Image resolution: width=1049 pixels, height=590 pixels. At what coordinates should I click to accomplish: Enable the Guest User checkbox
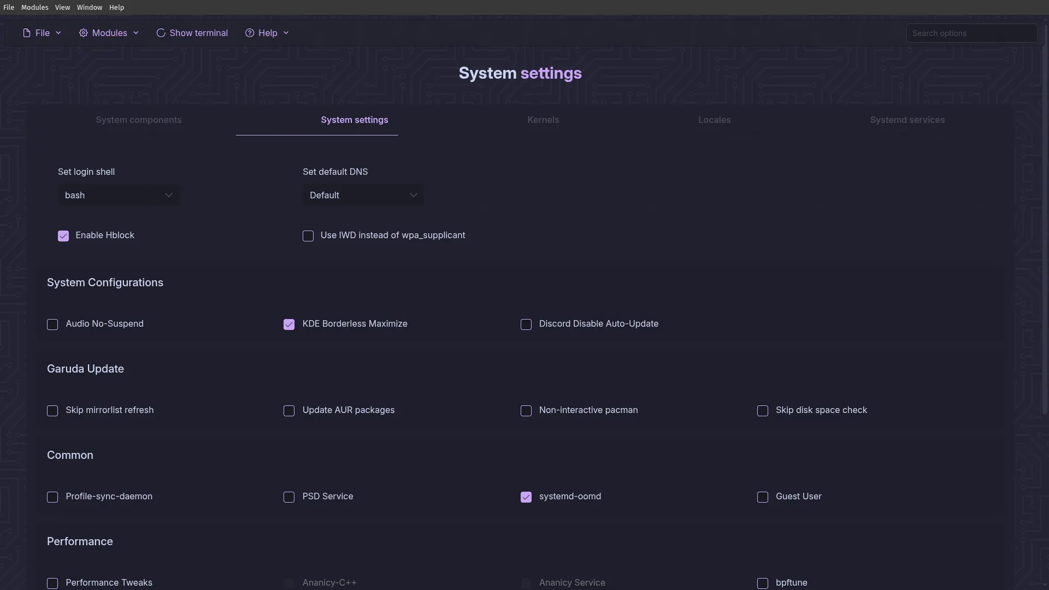[763, 497]
